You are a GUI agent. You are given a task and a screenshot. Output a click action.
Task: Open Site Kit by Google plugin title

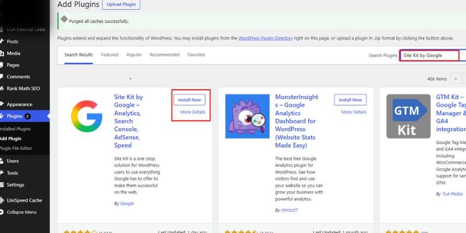(x=128, y=121)
